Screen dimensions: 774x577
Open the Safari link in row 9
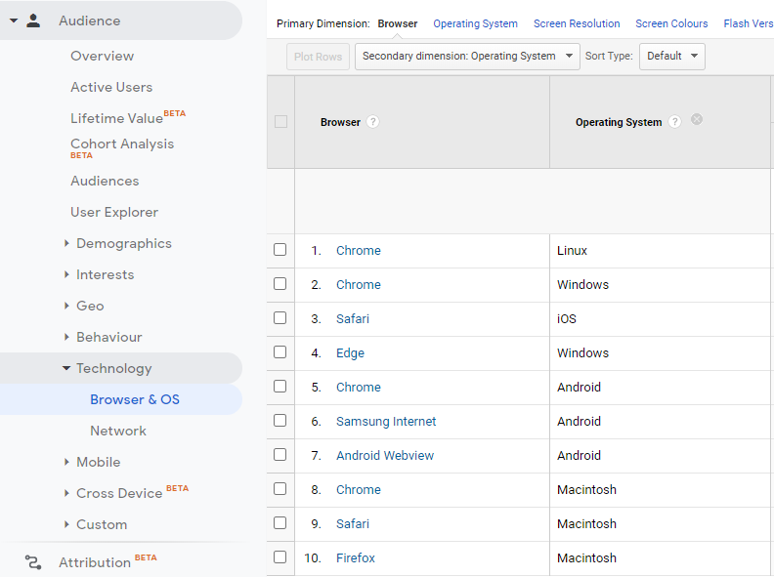point(353,523)
